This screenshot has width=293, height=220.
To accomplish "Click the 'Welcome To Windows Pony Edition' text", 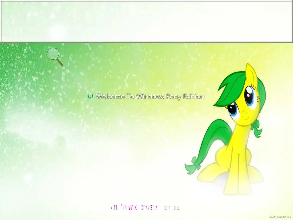I will (x=150, y=96).
